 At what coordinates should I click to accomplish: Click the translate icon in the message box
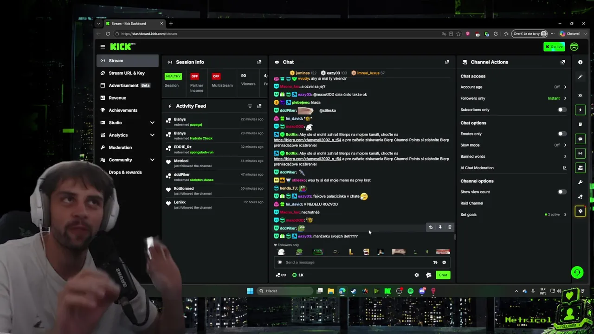pyautogui.click(x=435, y=263)
